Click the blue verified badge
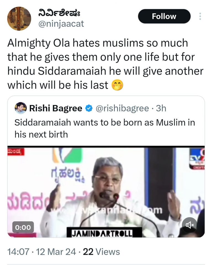The width and height of the screenshot is (212, 265). (89, 108)
